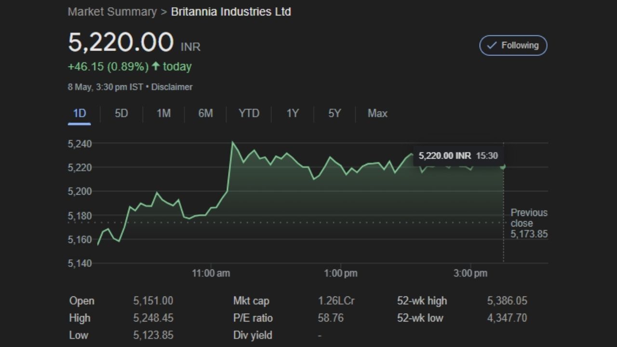Click the Open value 5,151.00

[153, 301]
